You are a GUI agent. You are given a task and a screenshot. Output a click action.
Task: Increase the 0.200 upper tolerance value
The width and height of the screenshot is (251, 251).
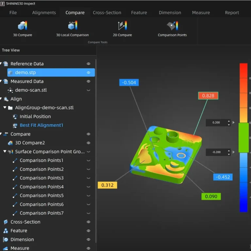pyautogui.click(x=229, y=121)
